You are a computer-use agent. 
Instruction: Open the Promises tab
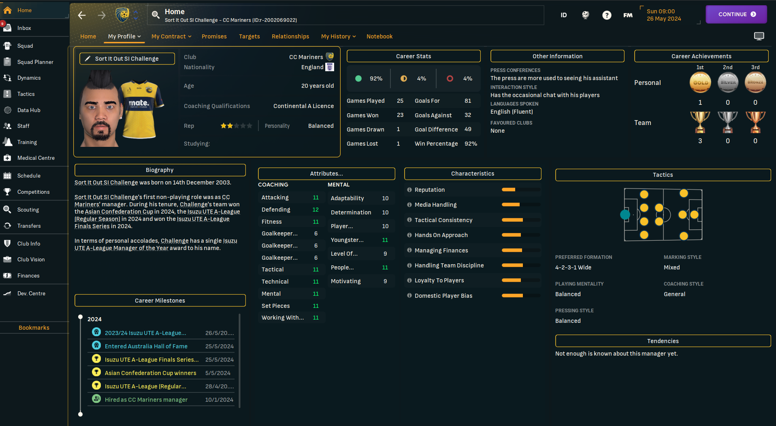click(214, 36)
